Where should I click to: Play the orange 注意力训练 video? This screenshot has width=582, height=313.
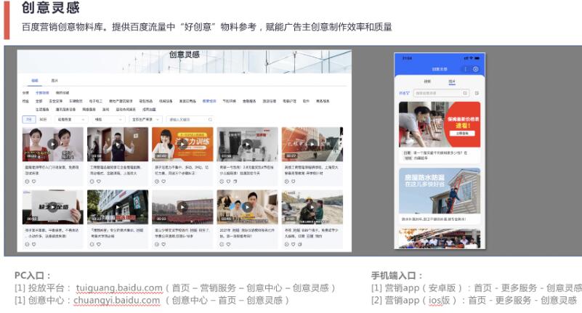click(182, 144)
